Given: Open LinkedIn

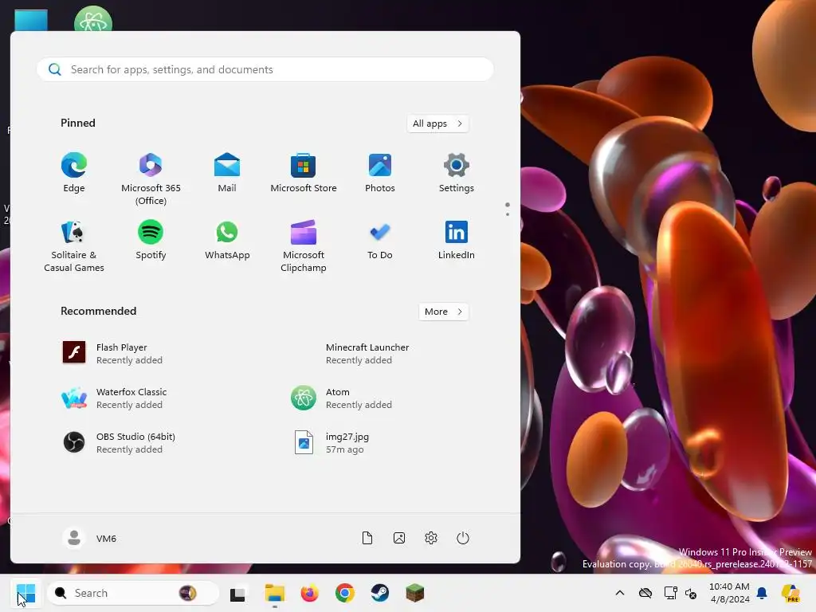Looking at the screenshot, I should click(x=457, y=241).
